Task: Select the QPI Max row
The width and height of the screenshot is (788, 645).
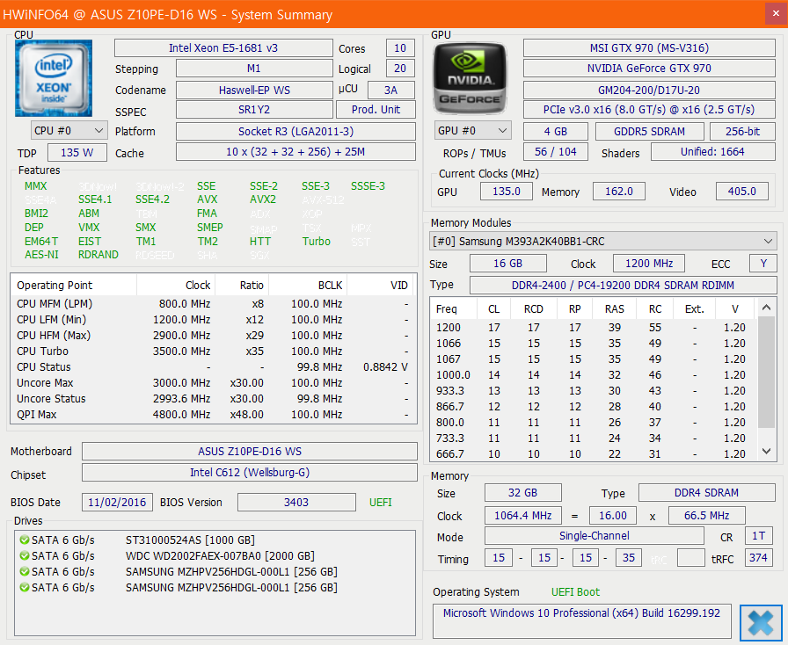Action: (x=214, y=415)
